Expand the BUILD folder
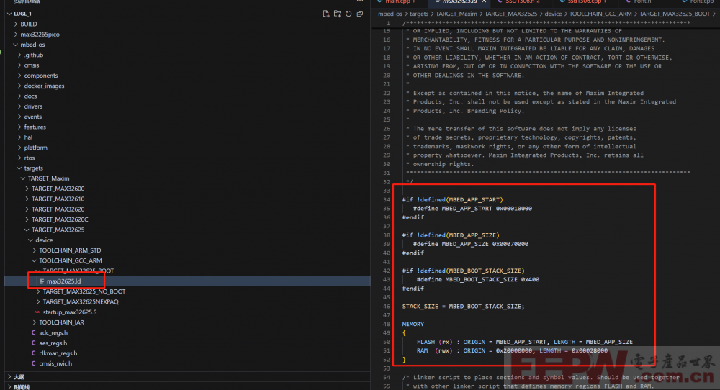Image resolution: width=720 pixels, height=390 pixels. 16,24
